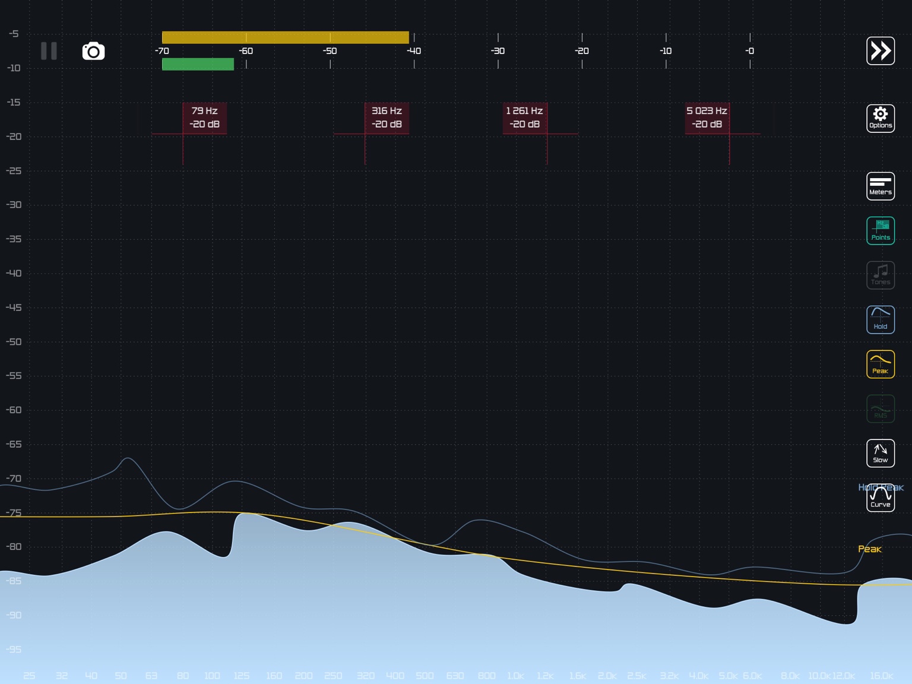Open the Curve settings button
Viewport: 912px width, 684px height.
(x=881, y=498)
